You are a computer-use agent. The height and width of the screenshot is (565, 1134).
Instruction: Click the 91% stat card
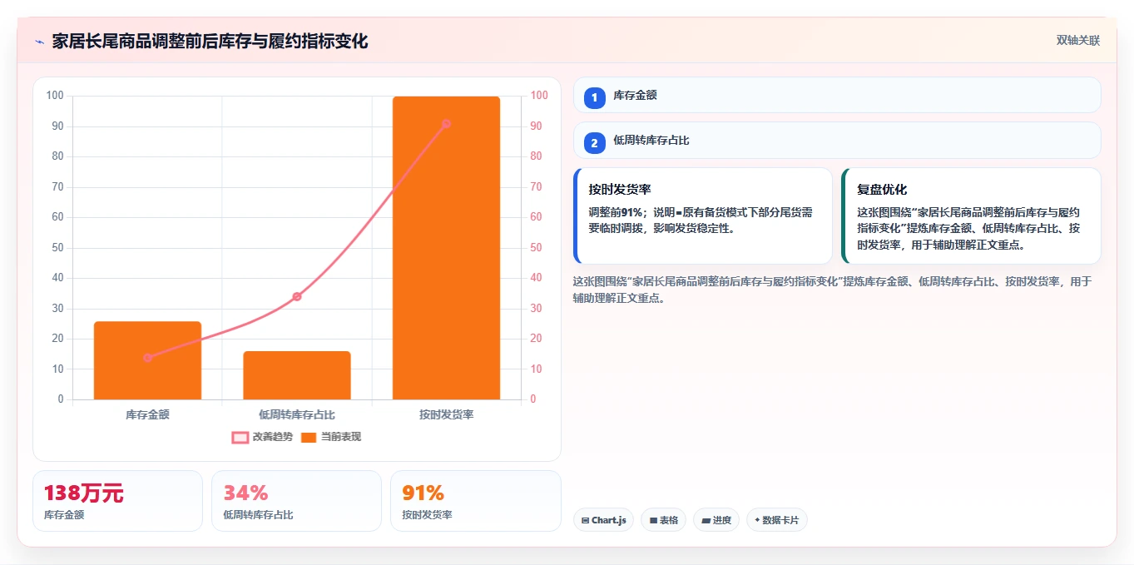[475, 501]
